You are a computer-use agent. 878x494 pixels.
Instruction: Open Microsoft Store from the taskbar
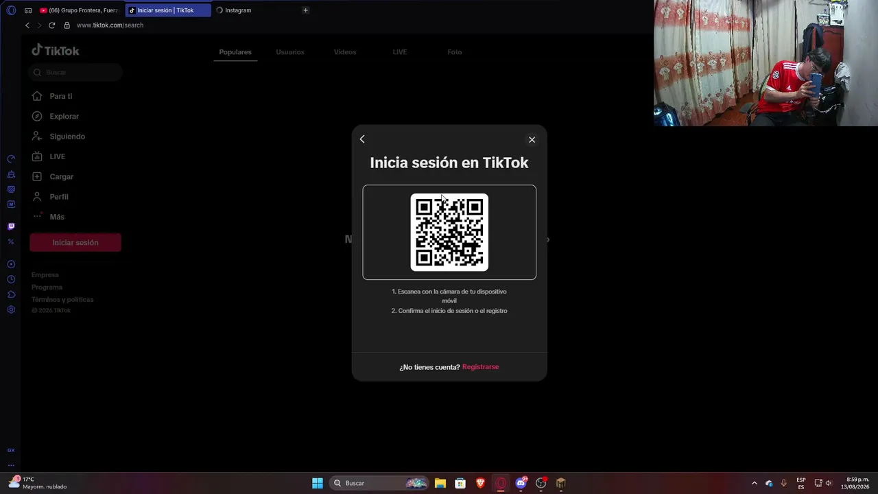[460, 483]
